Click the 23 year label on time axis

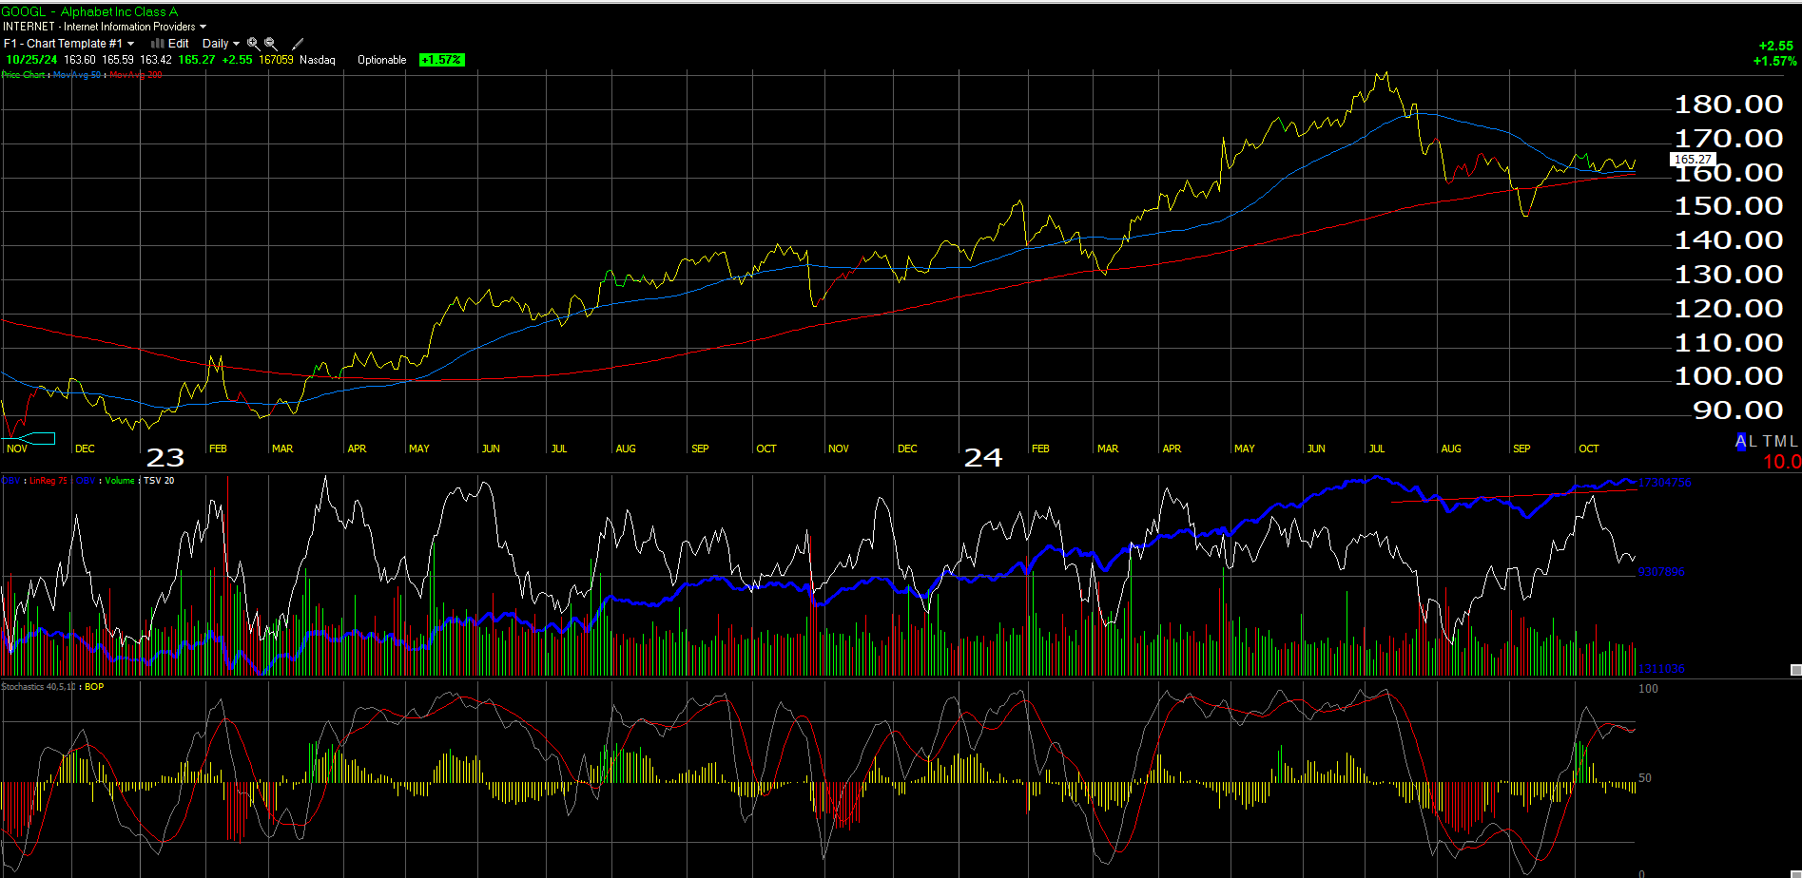coord(165,458)
